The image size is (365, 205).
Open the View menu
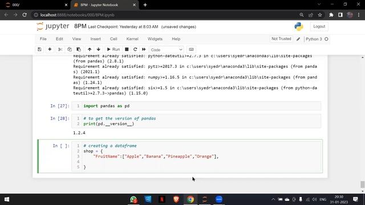tap(76, 39)
